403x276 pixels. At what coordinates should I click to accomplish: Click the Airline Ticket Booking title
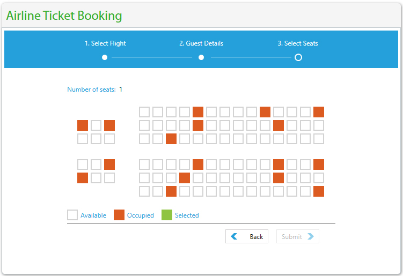click(64, 16)
